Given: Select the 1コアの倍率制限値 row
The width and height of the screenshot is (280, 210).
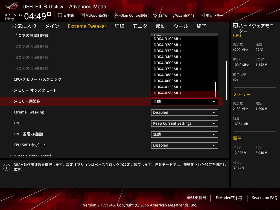Looking at the screenshot, I should 32,36.
